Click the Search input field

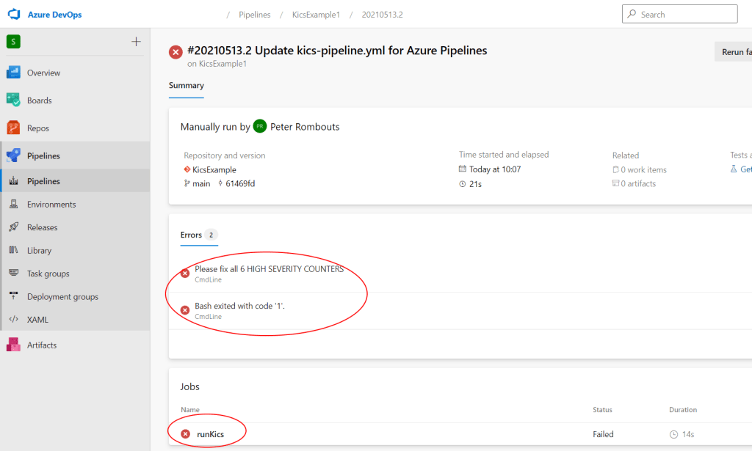tap(683, 14)
